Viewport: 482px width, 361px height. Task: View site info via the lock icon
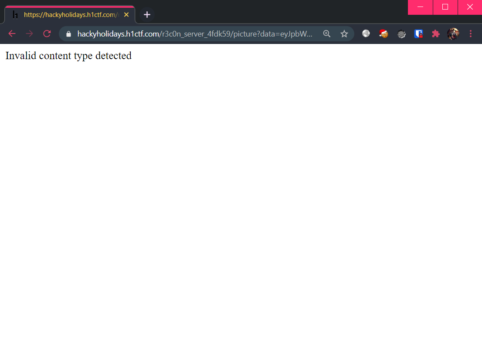pyautogui.click(x=68, y=34)
